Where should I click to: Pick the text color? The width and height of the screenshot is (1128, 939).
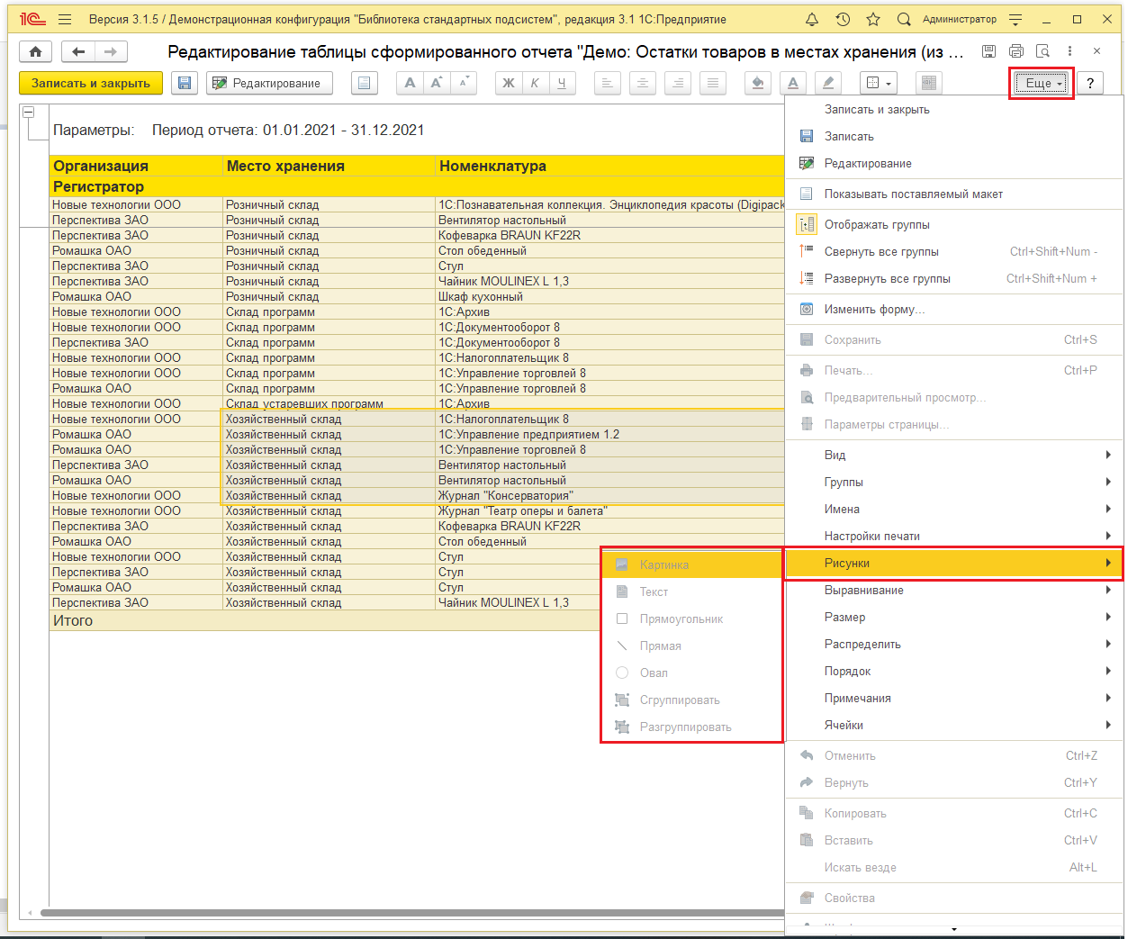coord(793,83)
